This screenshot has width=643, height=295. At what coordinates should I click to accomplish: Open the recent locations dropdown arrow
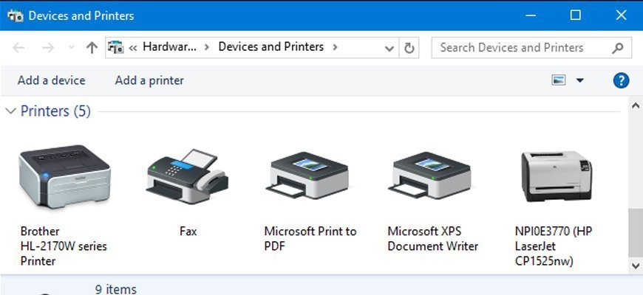click(71, 48)
